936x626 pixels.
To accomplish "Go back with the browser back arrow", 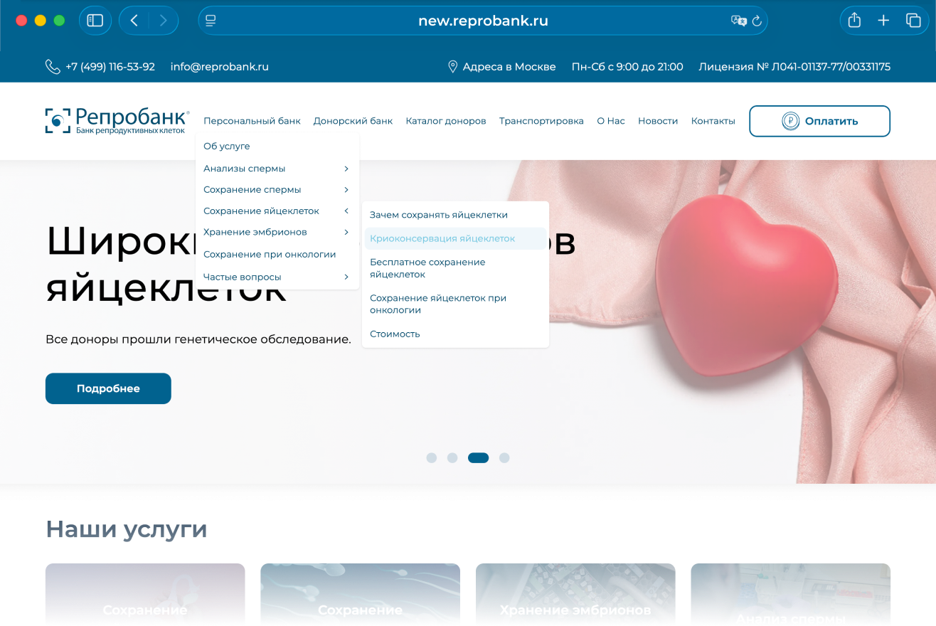I will pyautogui.click(x=134, y=21).
